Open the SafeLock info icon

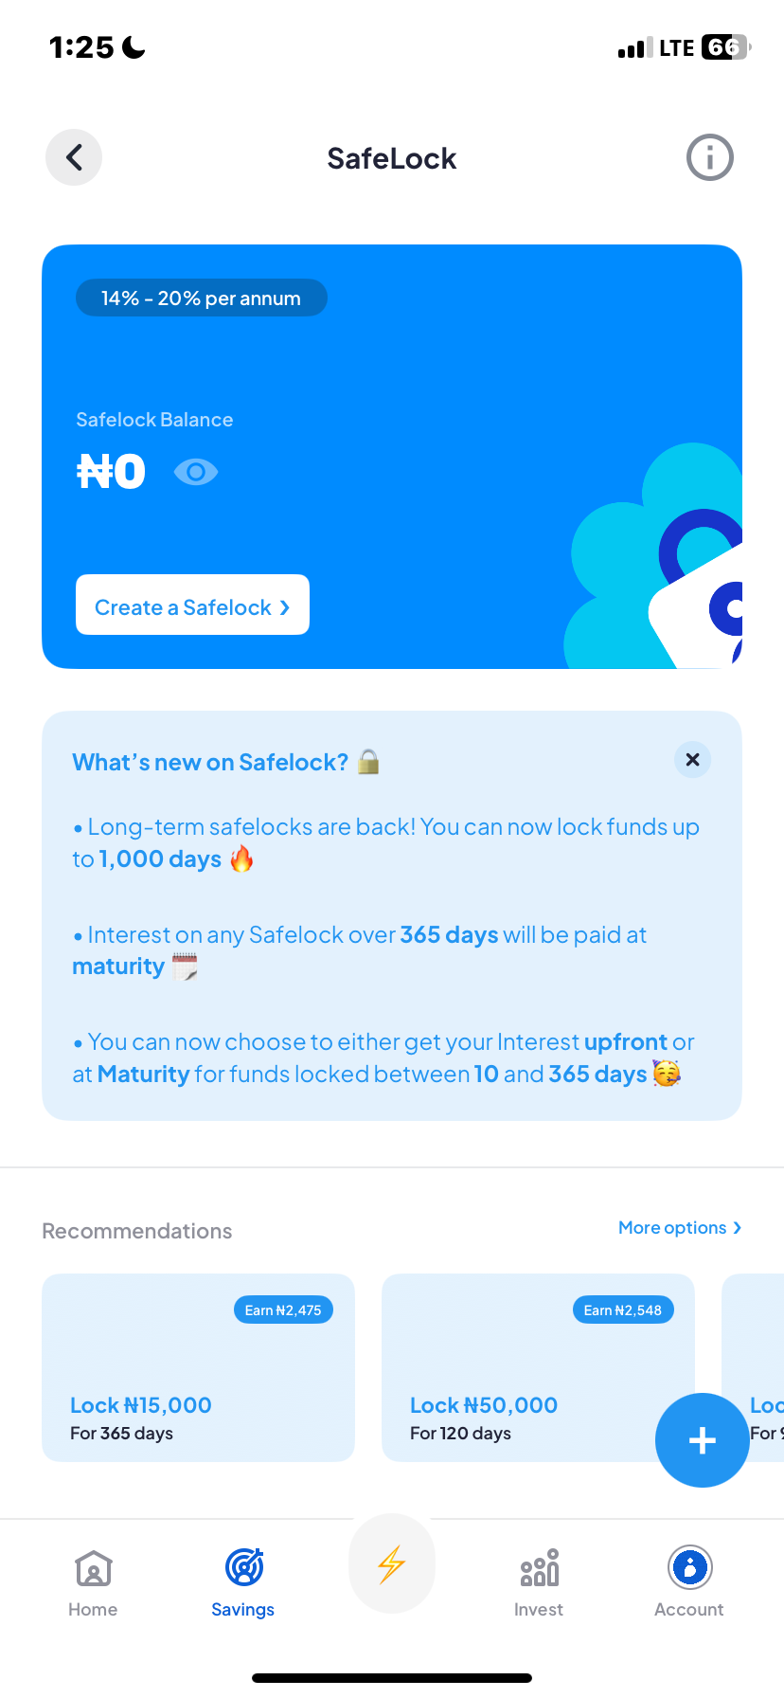coord(709,157)
